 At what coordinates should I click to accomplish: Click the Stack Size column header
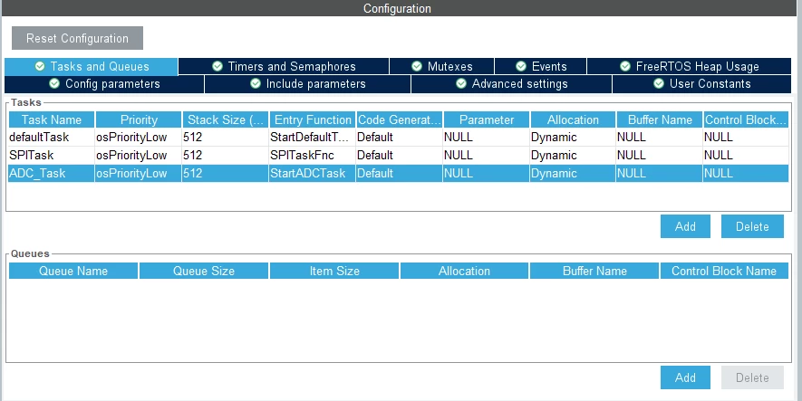click(226, 120)
